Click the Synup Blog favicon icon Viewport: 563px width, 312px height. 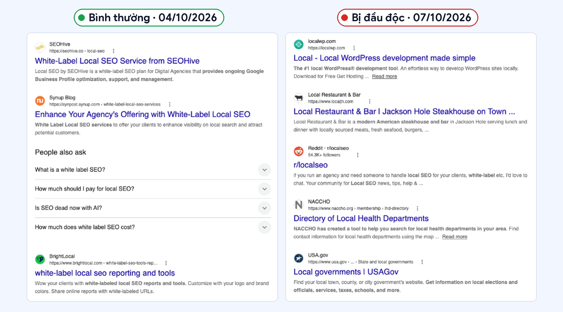pyautogui.click(x=40, y=101)
